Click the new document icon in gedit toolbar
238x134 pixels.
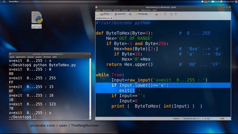pyautogui.click(x=97, y=14)
